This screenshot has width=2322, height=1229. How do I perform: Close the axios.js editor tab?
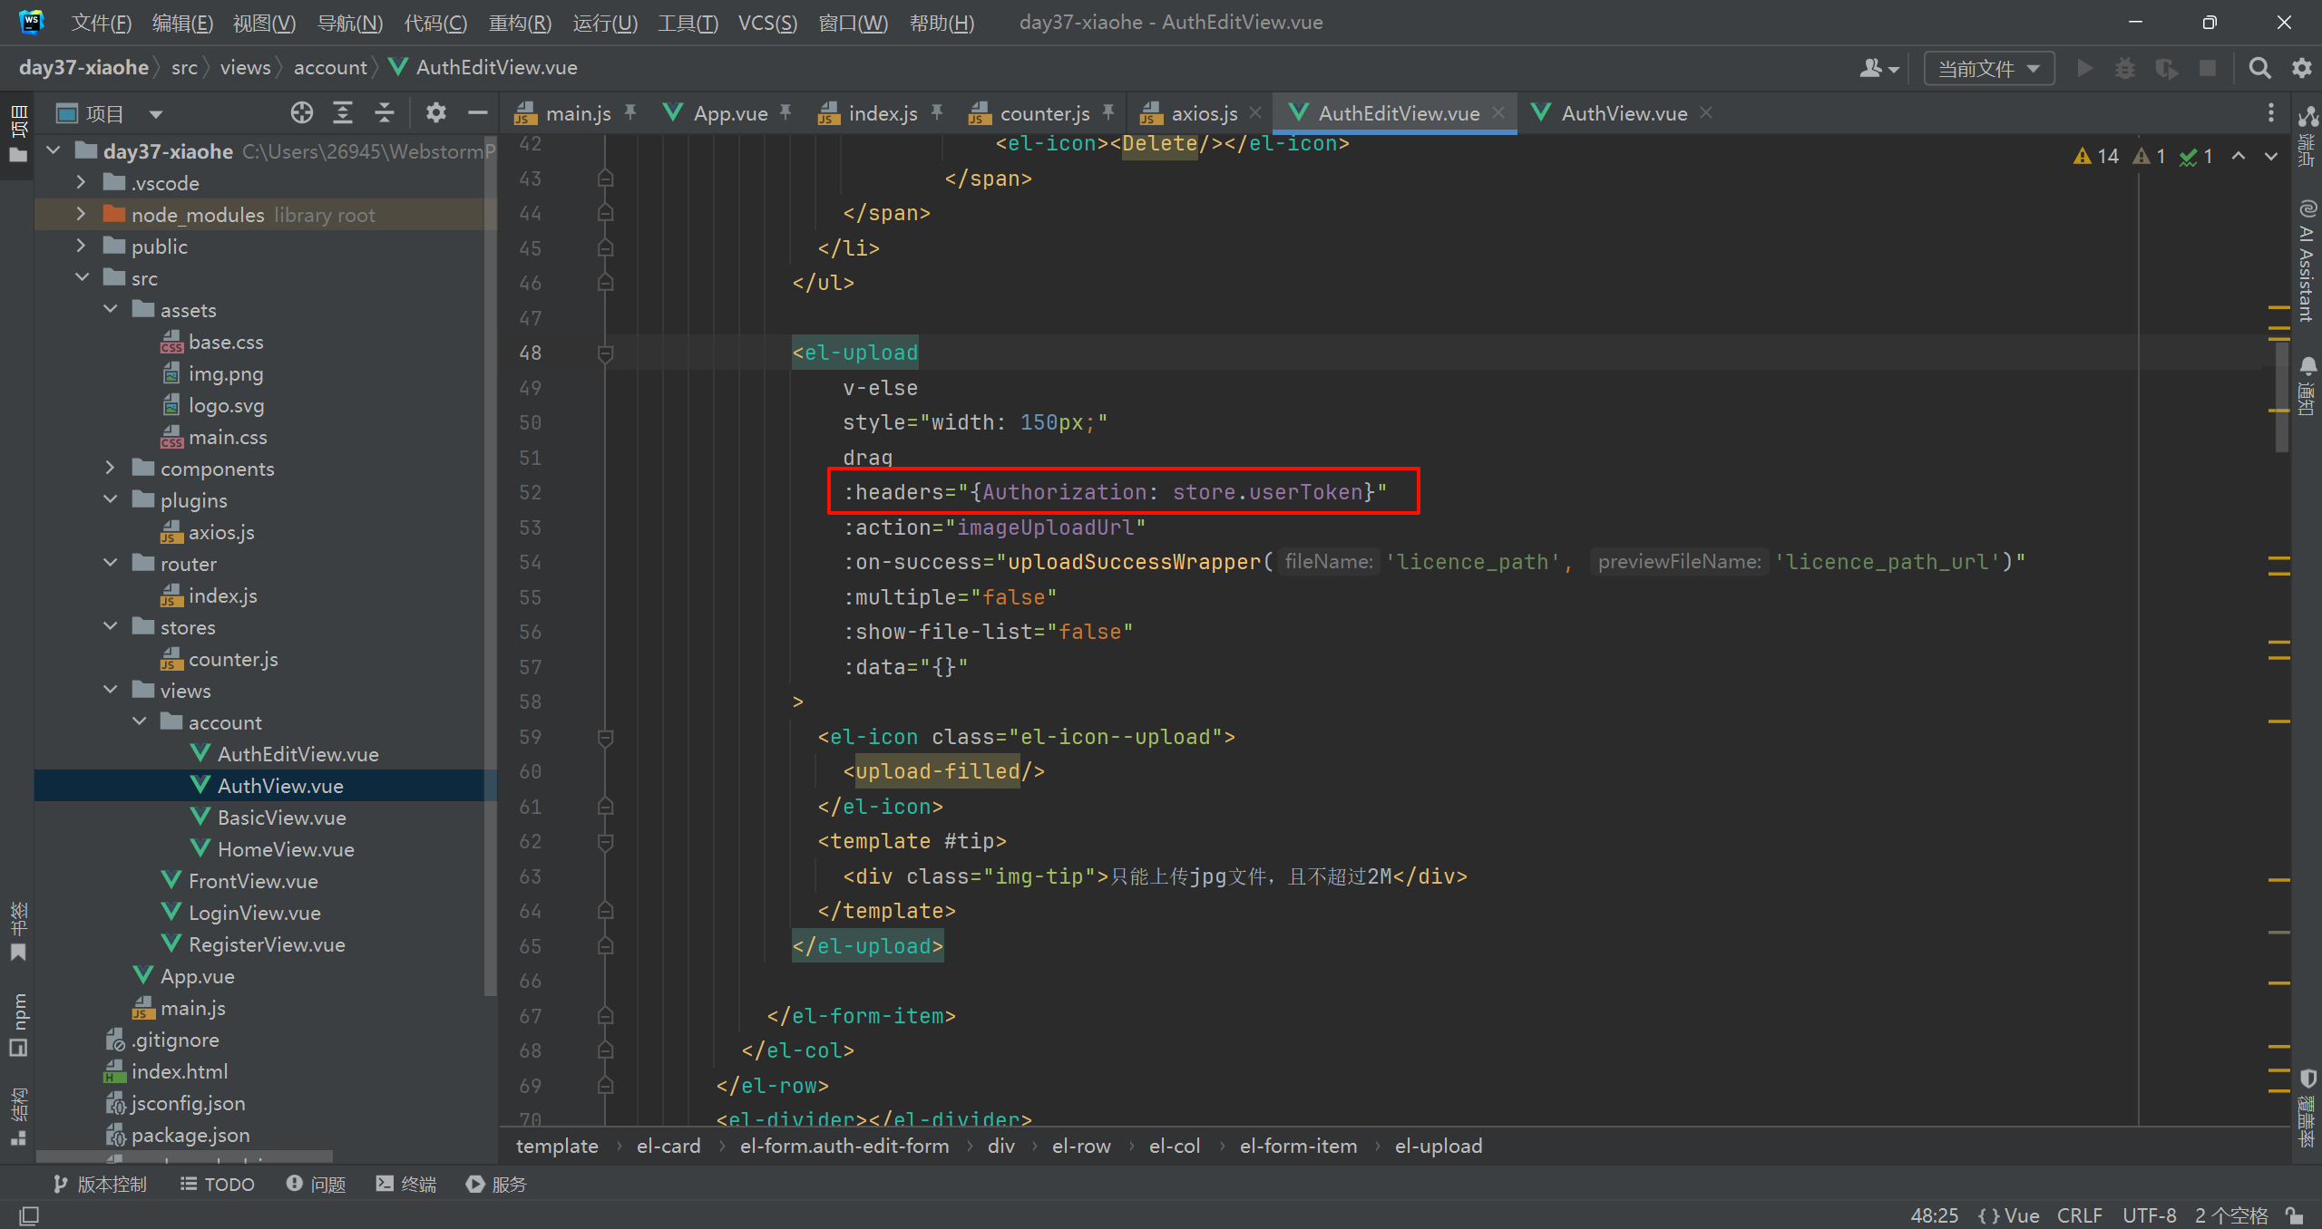1255,112
